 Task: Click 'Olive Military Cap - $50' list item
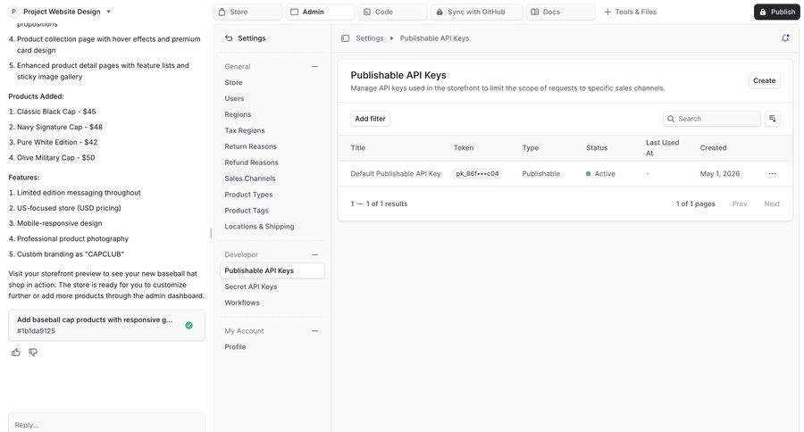[x=52, y=157]
